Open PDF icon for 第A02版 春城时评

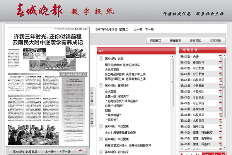pyautogui.click(x=220, y=62)
